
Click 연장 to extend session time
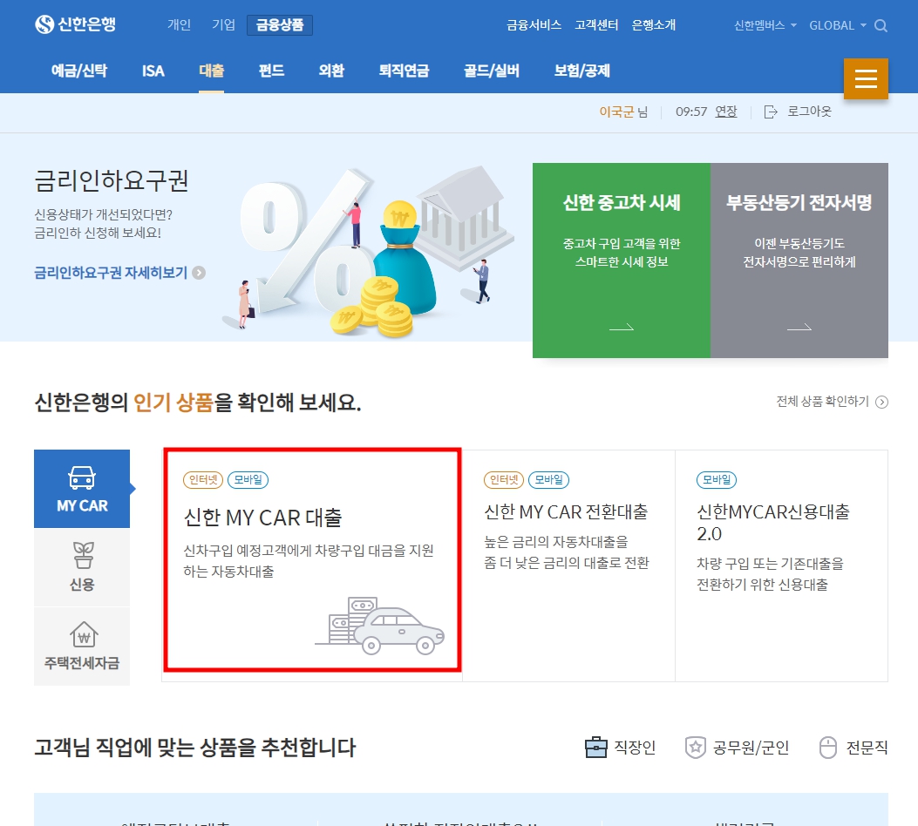726,112
